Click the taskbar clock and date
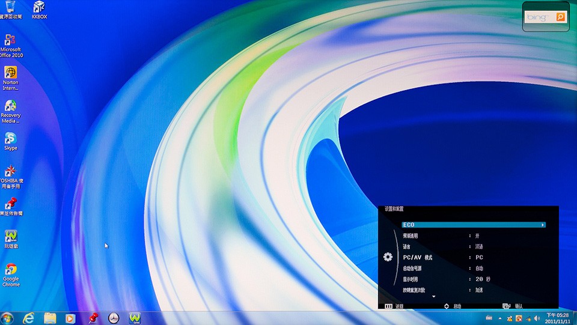The height and width of the screenshot is (325, 577). click(557, 318)
